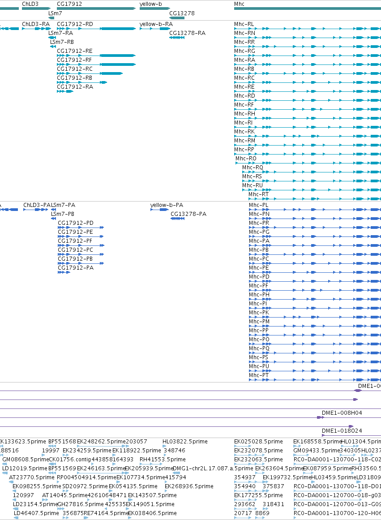Select EST LD46407.5prime
Image resolution: width=381 pixels, height=520 pixels.
pos(36,513)
